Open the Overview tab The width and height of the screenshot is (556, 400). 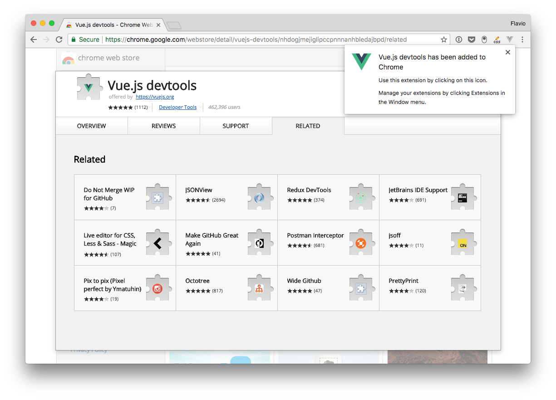coord(91,126)
